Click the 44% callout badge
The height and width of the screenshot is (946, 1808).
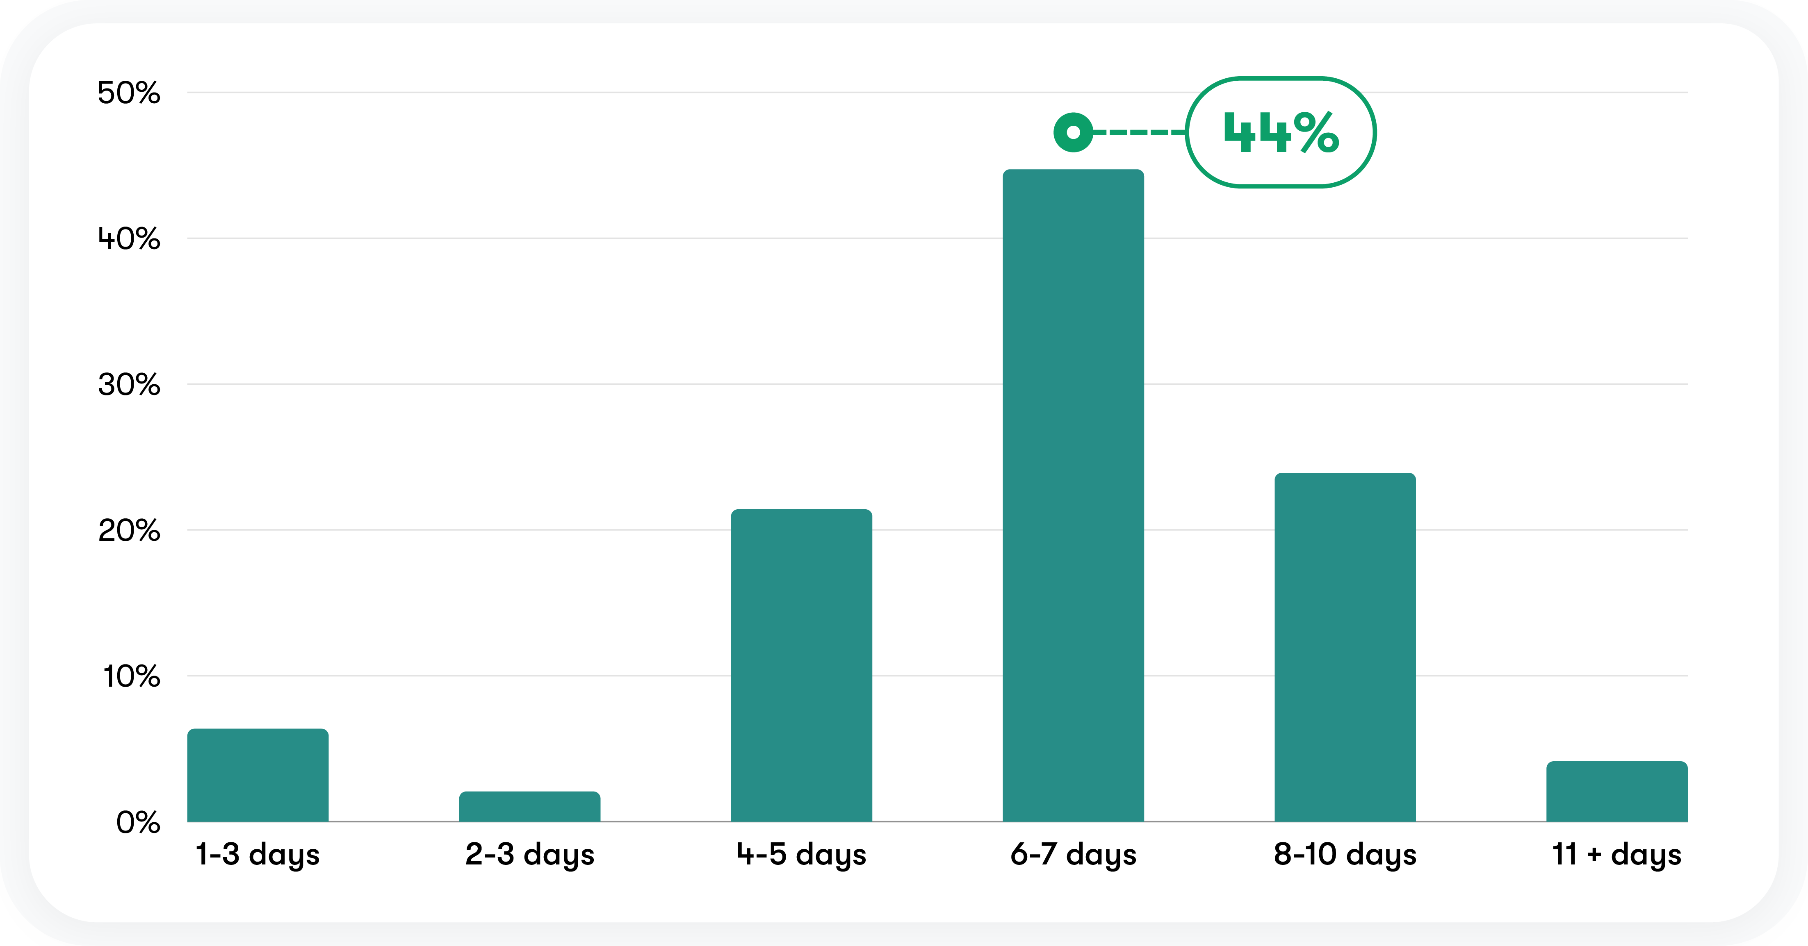(x=1280, y=132)
